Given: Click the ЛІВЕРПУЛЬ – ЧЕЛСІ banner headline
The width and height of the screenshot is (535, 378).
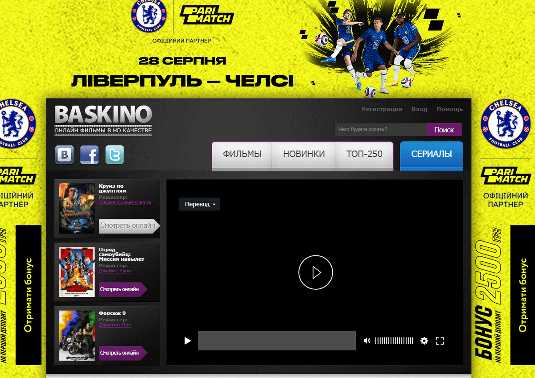Looking at the screenshot, I should click(183, 81).
